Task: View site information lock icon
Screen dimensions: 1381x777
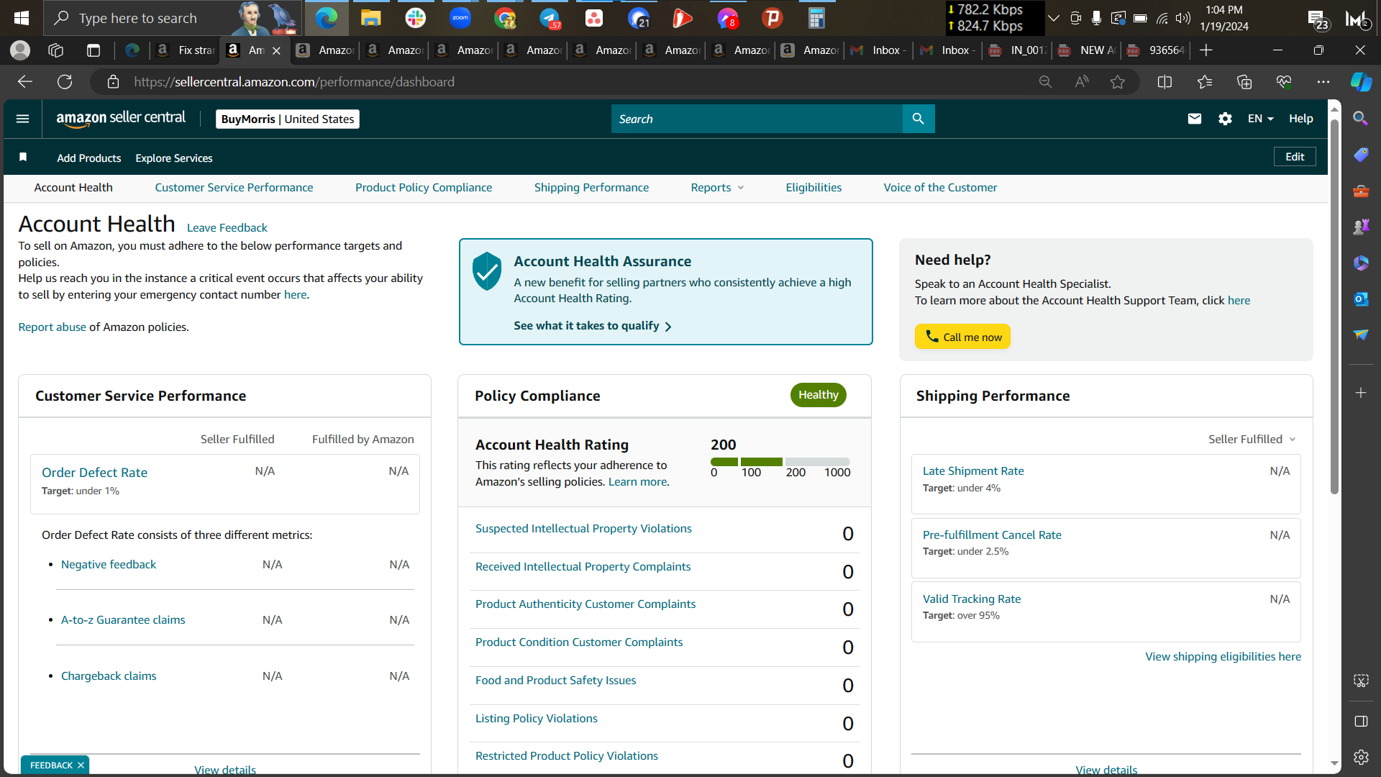Action: [x=113, y=82]
